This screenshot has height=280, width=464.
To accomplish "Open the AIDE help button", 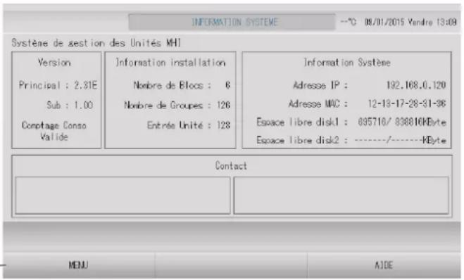I will click(x=384, y=265).
